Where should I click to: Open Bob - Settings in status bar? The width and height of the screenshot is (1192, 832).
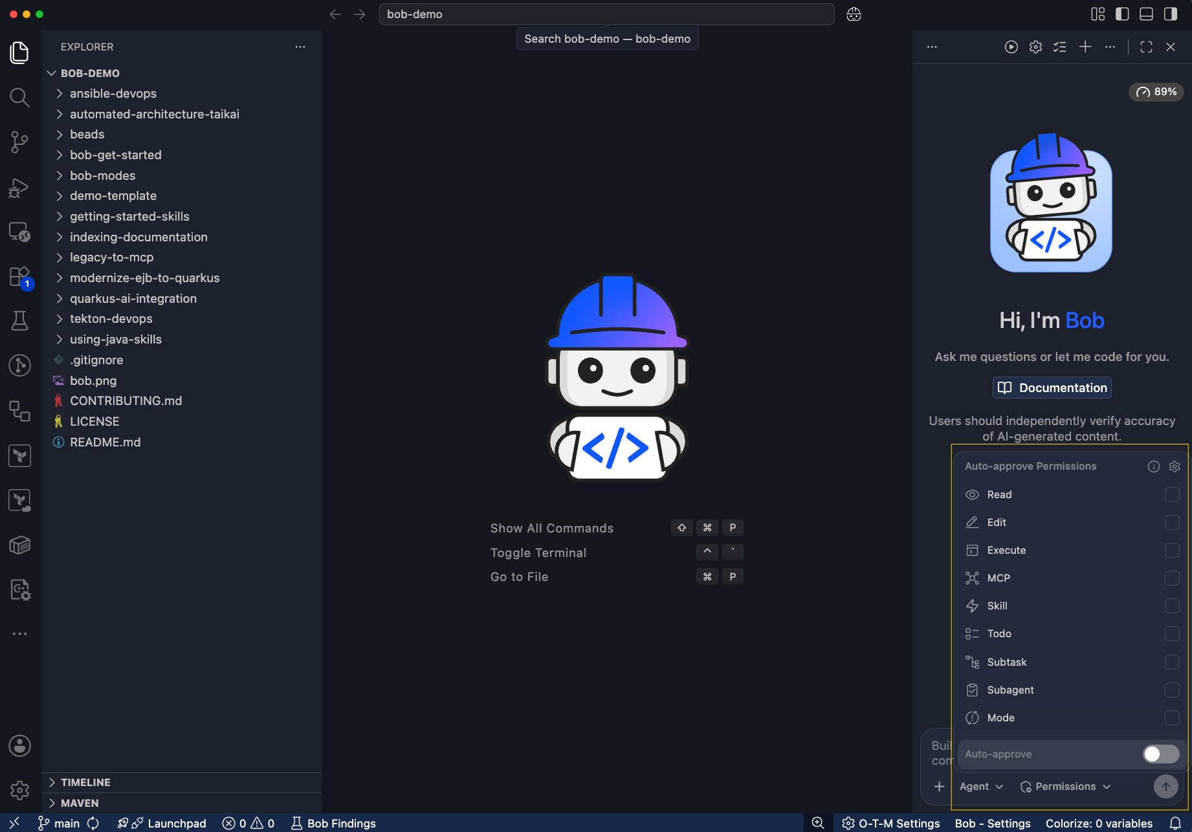point(993,823)
